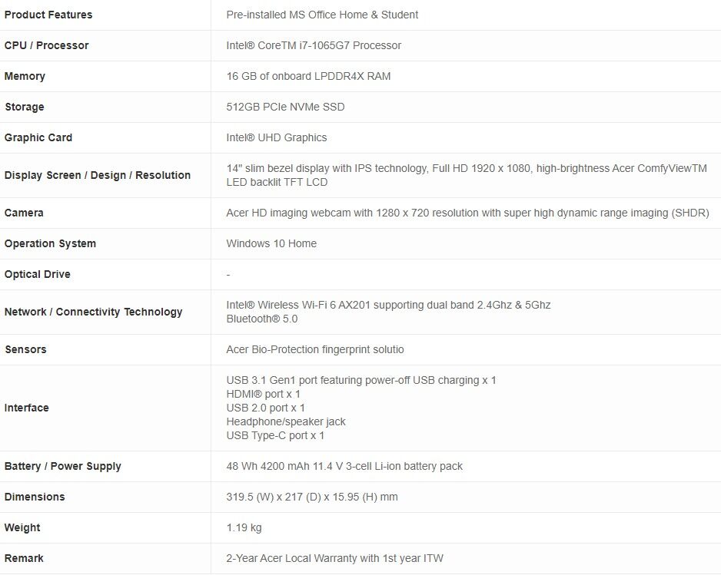Click the USB Type-C port x 1 line
The image size is (721, 575).
click(x=275, y=435)
